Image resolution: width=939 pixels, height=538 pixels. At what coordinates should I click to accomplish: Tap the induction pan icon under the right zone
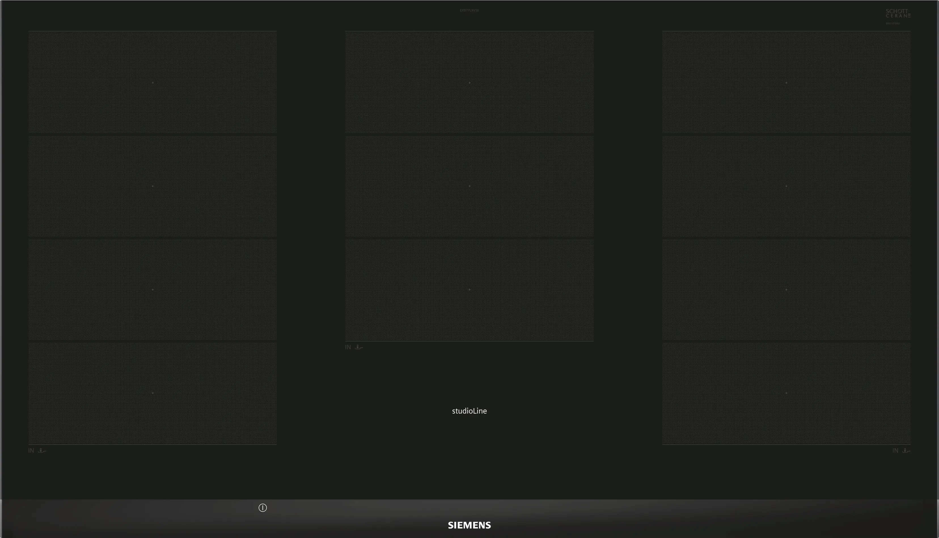(906, 450)
